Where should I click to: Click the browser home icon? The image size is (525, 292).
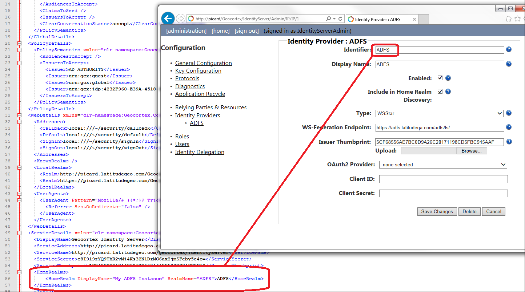click(509, 19)
